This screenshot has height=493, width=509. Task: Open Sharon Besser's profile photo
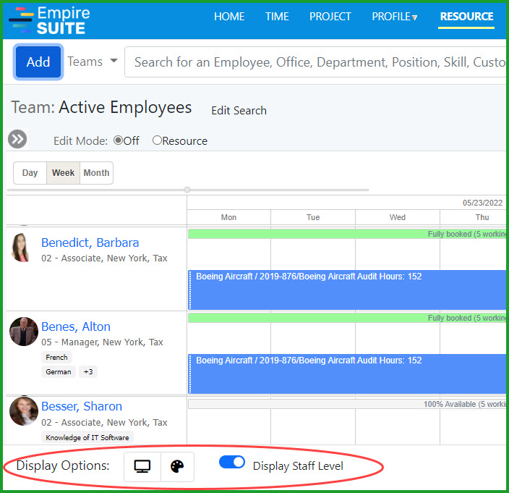[x=24, y=411]
